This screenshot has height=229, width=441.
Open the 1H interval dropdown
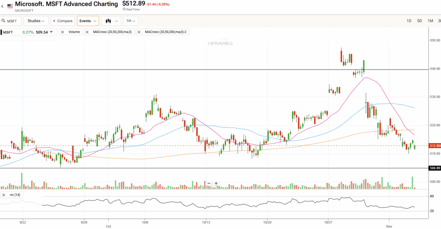pyautogui.click(x=130, y=21)
